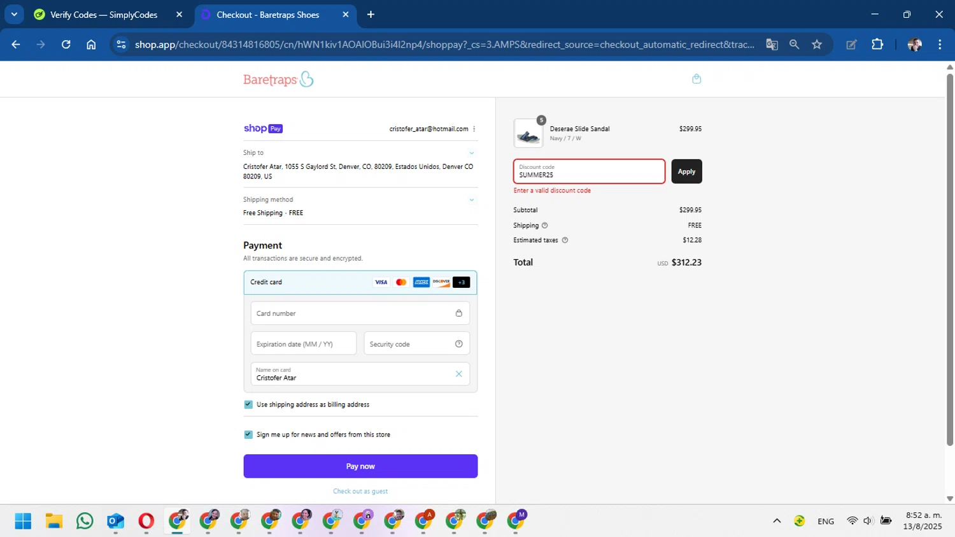Image resolution: width=955 pixels, height=537 pixels.
Task: Click the ENG language indicator
Action: [826, 521]
